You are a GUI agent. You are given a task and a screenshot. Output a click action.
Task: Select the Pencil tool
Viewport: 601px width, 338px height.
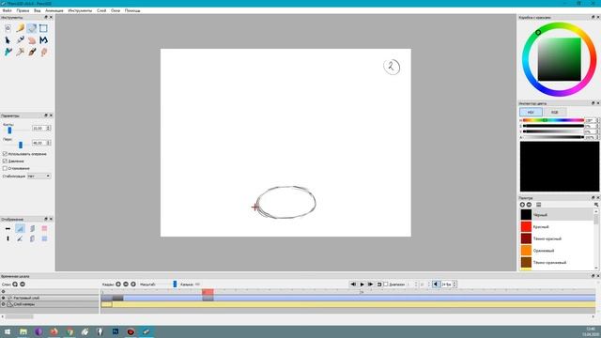(20, 28)
